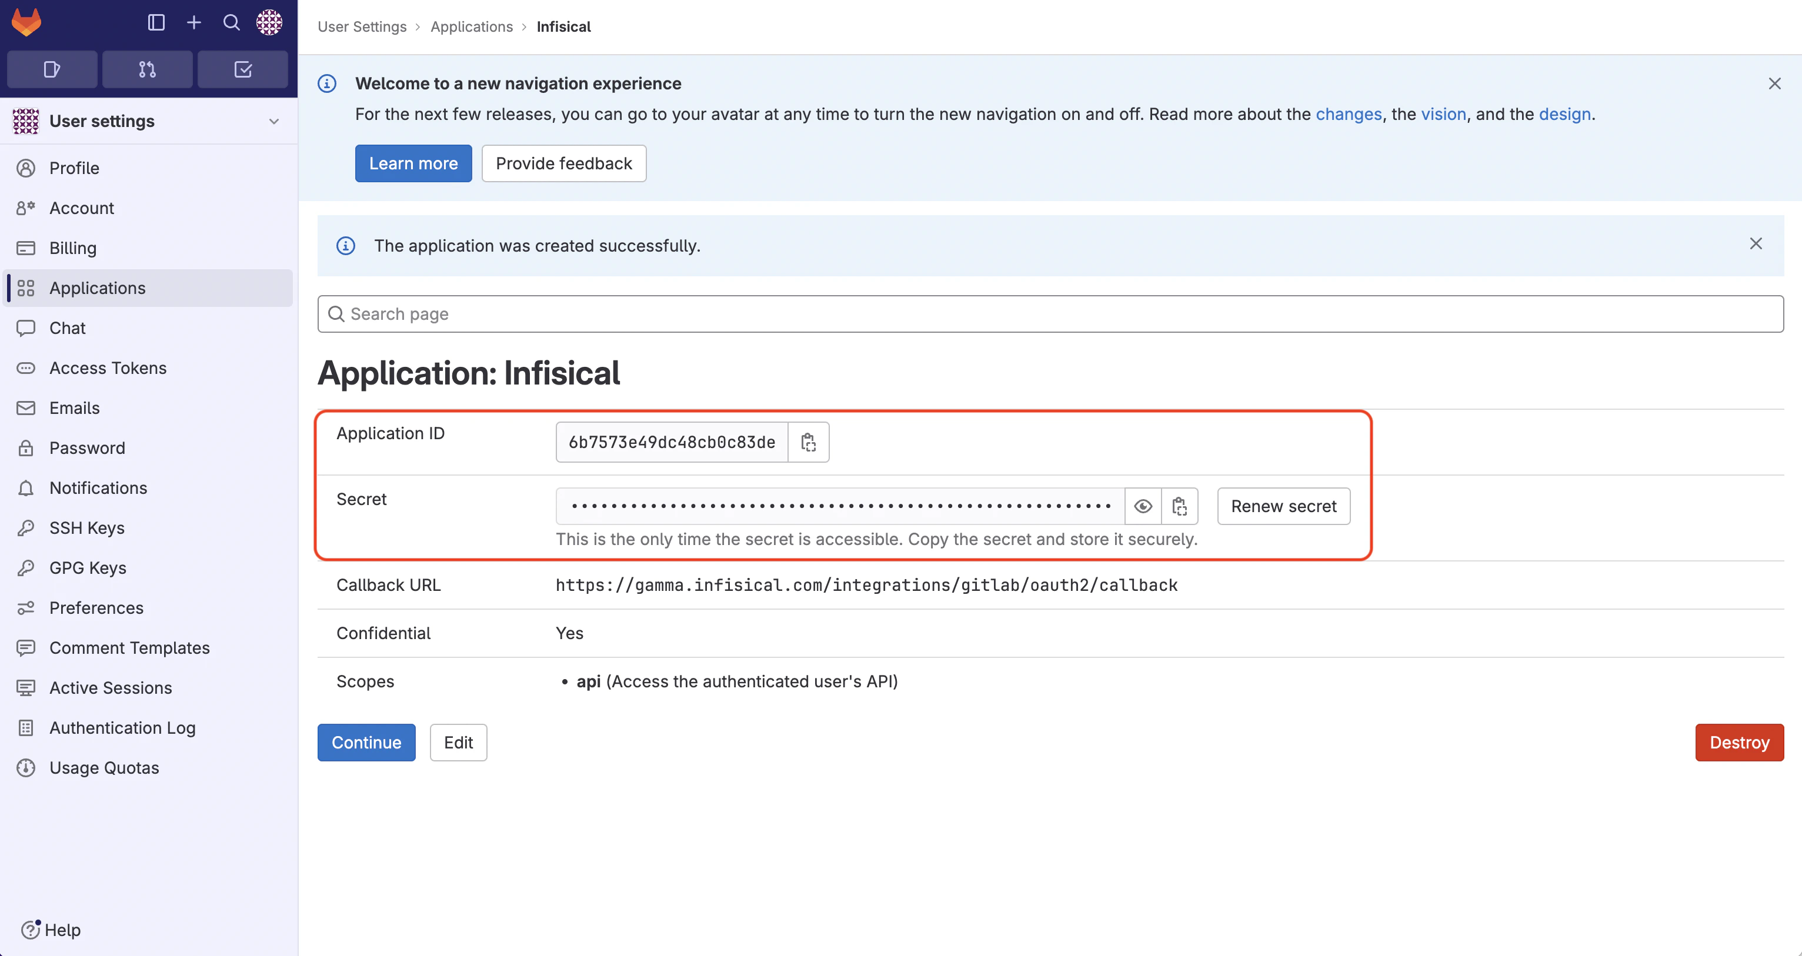
Task: Click the 'Application: Infisical' heading
Action: pyautogui.click(x=469, y=373)
